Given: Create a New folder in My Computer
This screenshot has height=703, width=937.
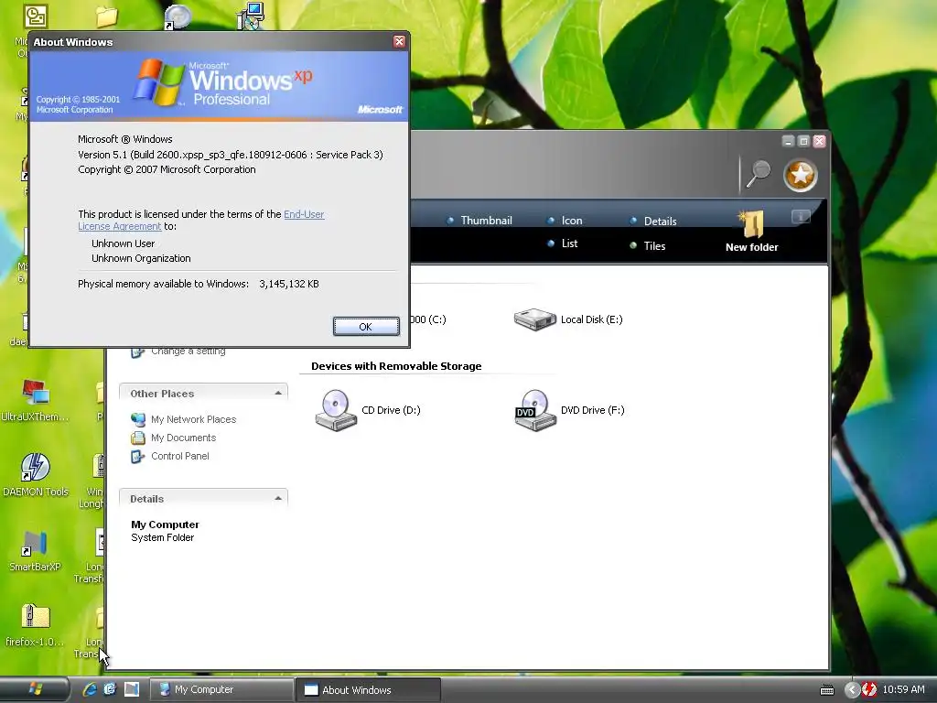Looking at the screenshot, I should [x=752, y=232].
